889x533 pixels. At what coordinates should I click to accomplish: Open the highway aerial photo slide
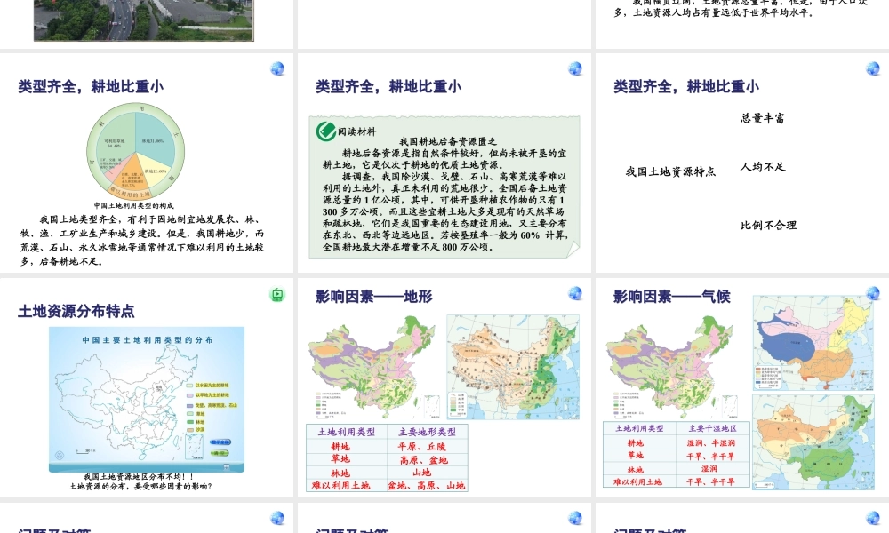[x=143, y=20]
